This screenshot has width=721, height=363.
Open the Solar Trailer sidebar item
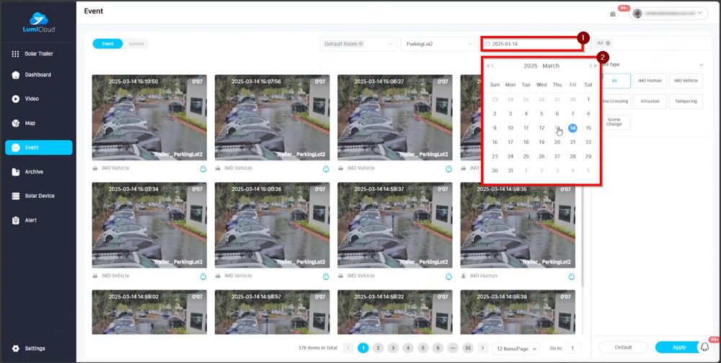[40, 54]
